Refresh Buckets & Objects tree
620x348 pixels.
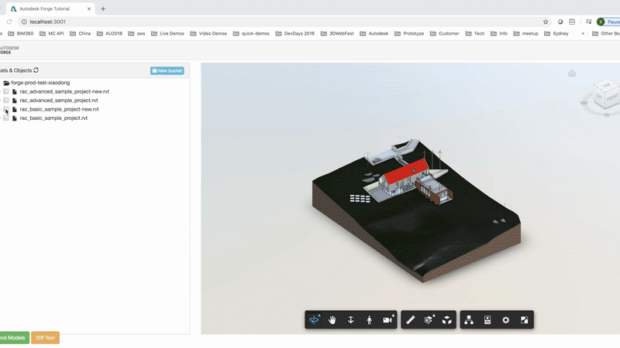(36, 70)
